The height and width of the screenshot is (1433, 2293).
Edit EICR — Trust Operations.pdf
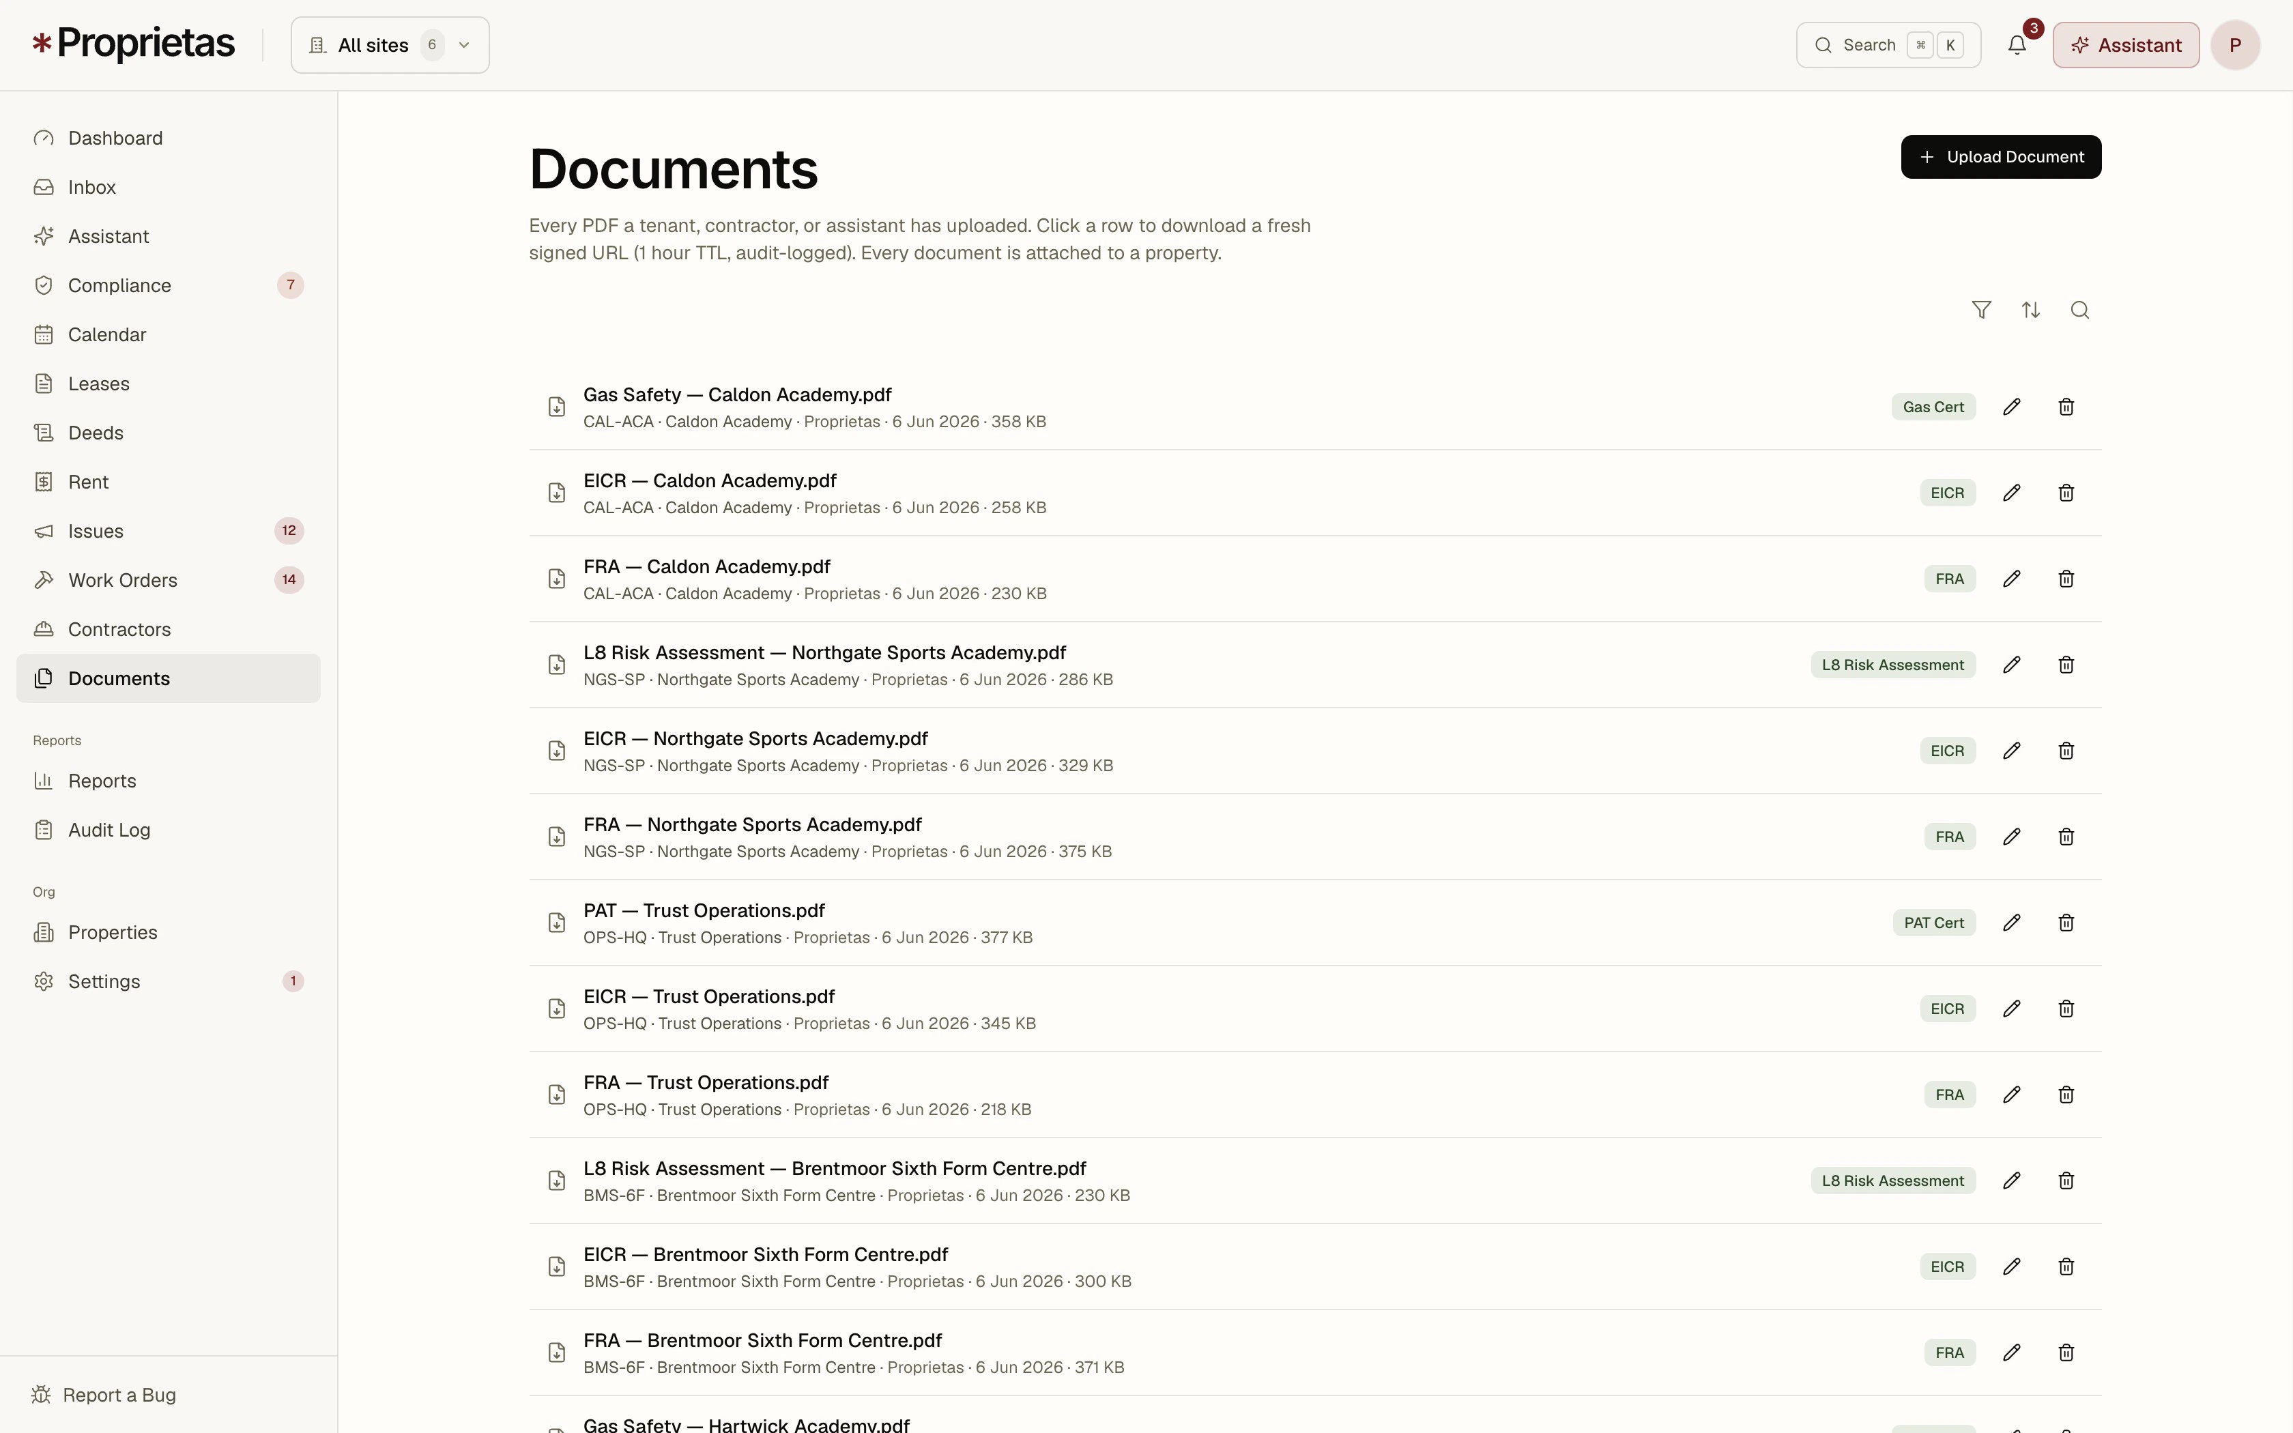(2012, 1009)
